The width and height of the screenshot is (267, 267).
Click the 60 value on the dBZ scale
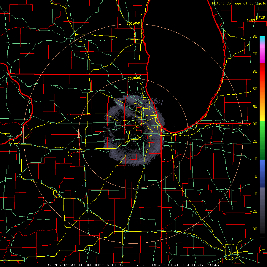click(255, 71)
